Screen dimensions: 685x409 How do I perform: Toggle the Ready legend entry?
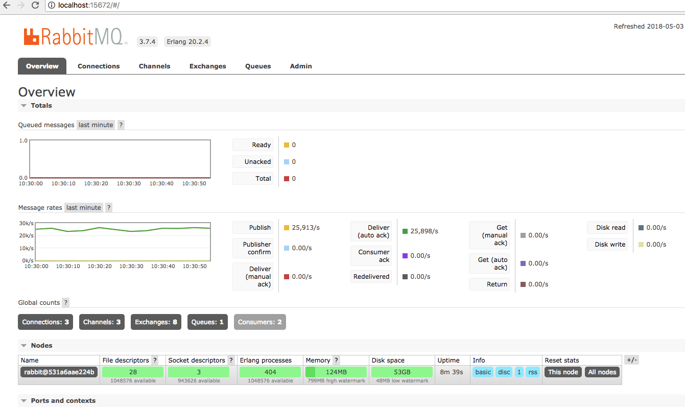(253, 145)
